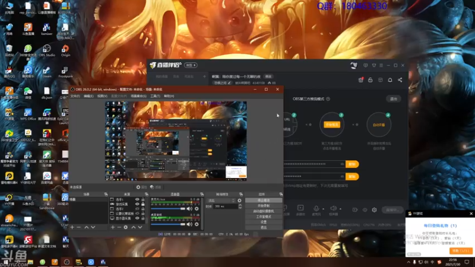Screen dimensions: 475x267
Task: Toggle visibility of 选手1 source
Action: (x=137, y=199)
